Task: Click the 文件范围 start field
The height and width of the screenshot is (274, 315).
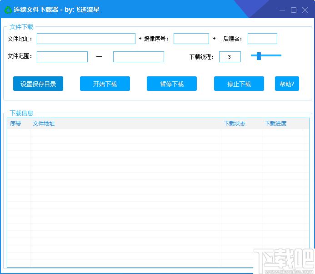Action: point(62,57)
